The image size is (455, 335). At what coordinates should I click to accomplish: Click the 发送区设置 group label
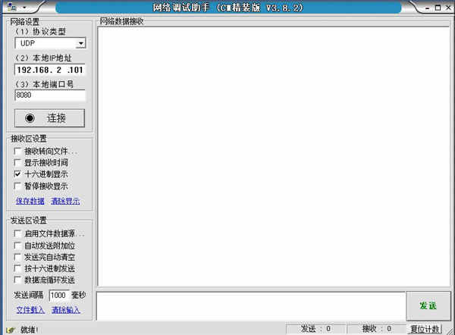pos(29,221)
